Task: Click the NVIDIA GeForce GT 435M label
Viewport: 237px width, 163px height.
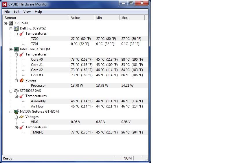Action: pyautogui.click(x=39, y=112)
